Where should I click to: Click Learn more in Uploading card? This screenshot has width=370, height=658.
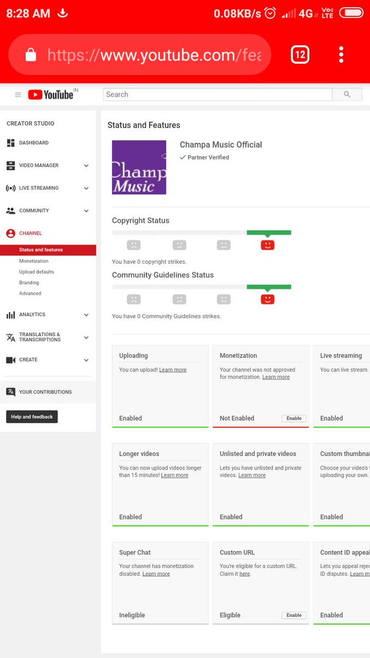point(173,370)
